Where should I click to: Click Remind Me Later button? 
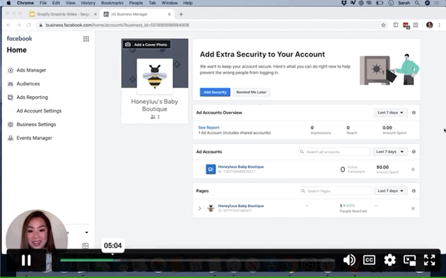click(252, 92)
